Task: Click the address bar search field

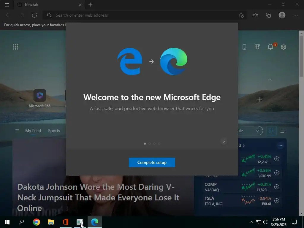Action: pyautogui.click(x=145, y=15)
